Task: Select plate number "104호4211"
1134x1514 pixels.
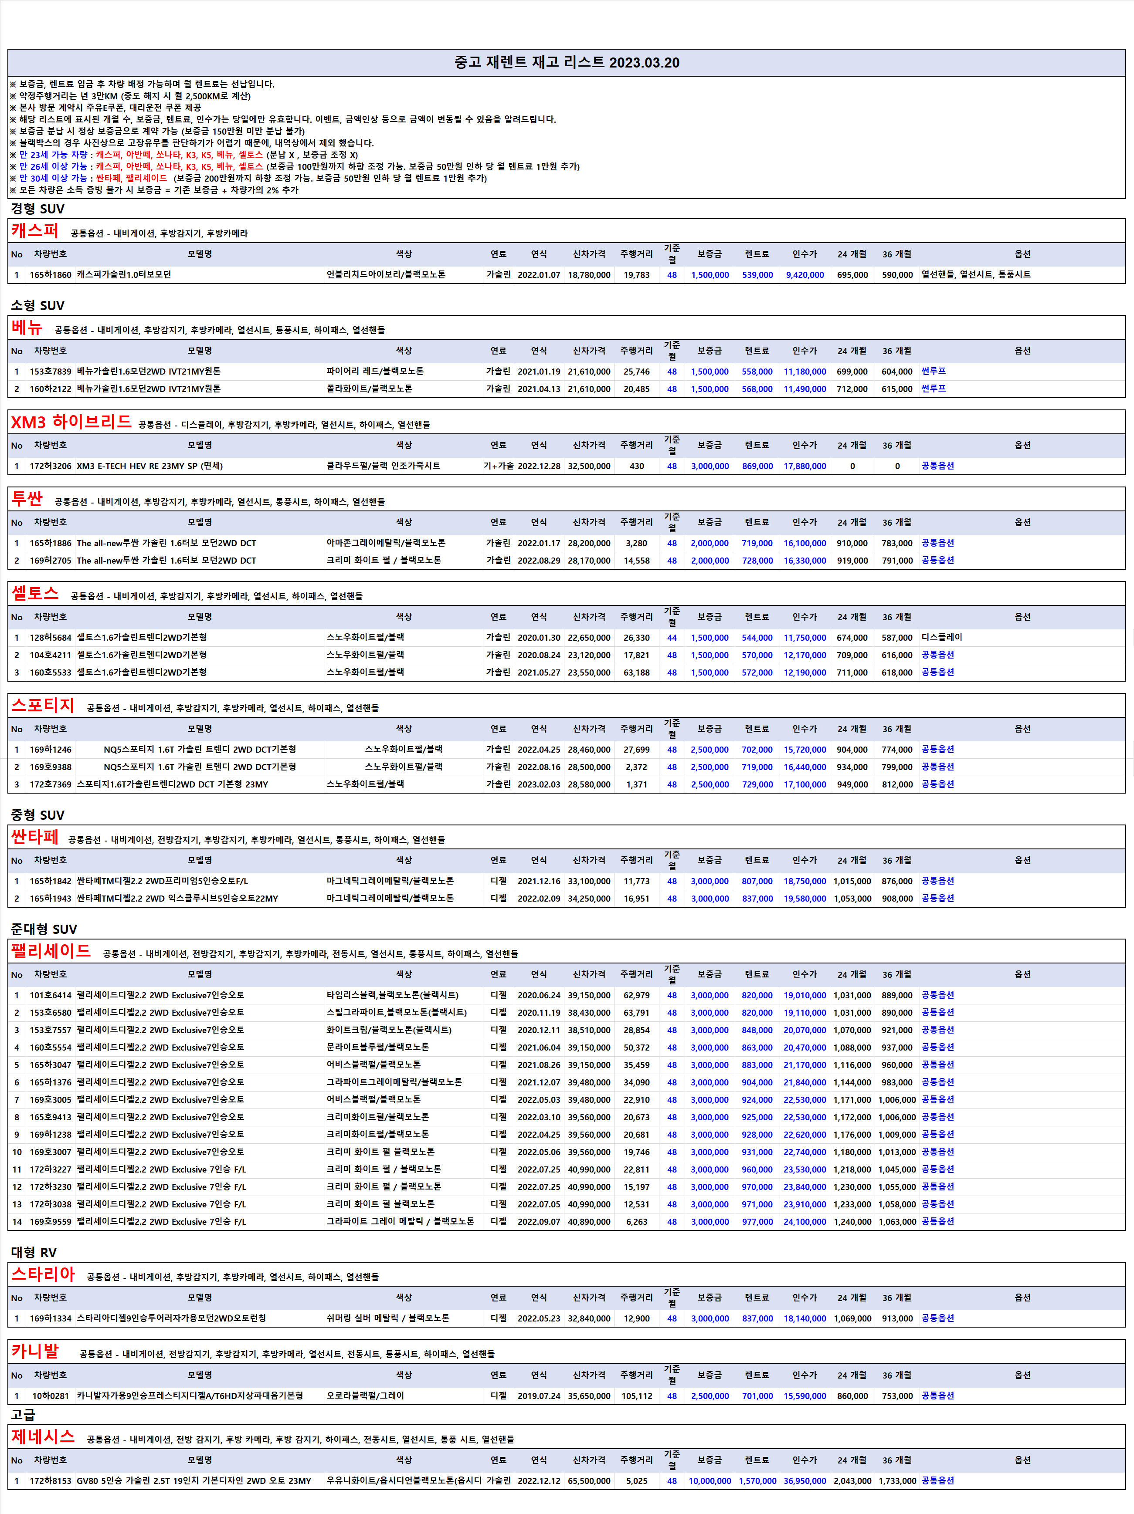Action: pos(51,655)
